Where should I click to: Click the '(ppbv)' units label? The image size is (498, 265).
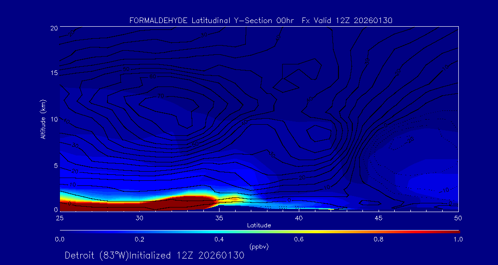pyautogui.click(x=259, y=247)
